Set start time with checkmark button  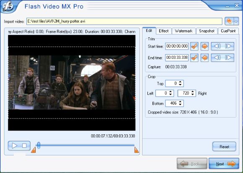(x=194, y=46)
